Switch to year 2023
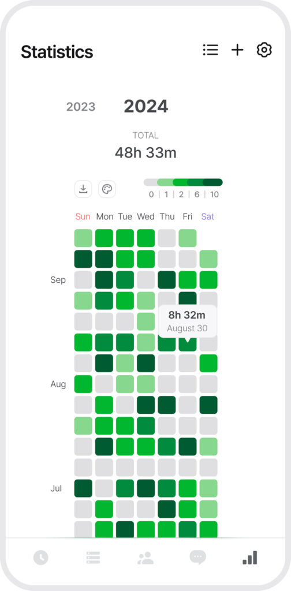 (x=81, y=107)
